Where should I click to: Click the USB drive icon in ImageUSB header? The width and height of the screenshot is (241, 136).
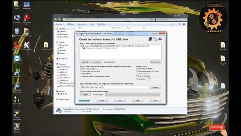[x=160, y=39]
